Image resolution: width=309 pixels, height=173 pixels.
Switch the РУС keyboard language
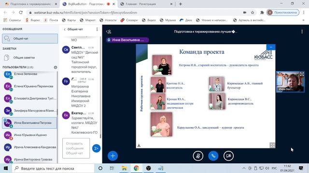pos(274,168)
